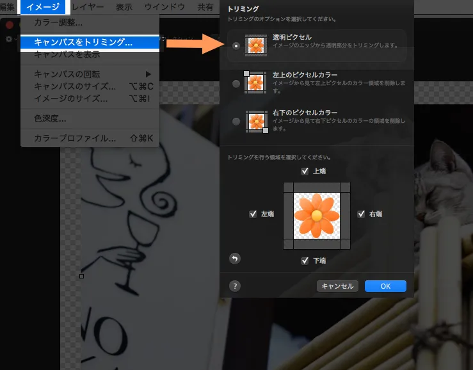This screenshot has height=370, width=473.
Task: Choose カラープロファイル... menu entry
Action: click(90, 138)
